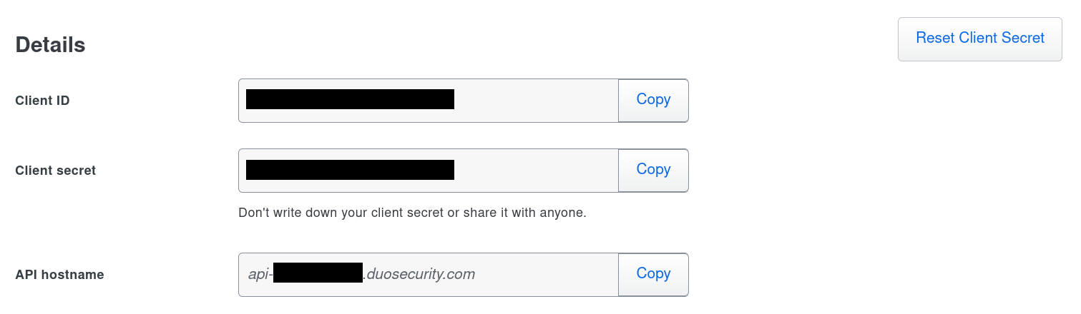This screenshot has width=1081, height=314.
Task: Click the Client secret label
Action: [x=55, y=171]
